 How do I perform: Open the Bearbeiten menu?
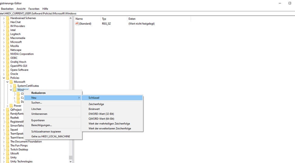pyautogui.click(x=7, y=9)
